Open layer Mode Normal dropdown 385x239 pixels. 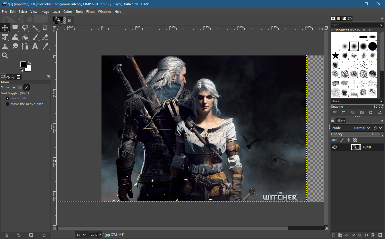click(x=351, y=128)
